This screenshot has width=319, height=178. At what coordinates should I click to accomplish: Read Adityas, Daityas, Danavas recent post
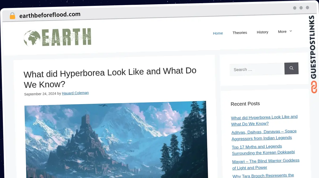(264, 135)
